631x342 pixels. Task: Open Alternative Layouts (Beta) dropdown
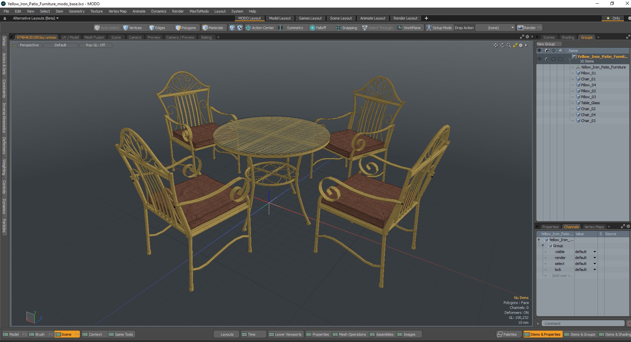tap(35, 18)
